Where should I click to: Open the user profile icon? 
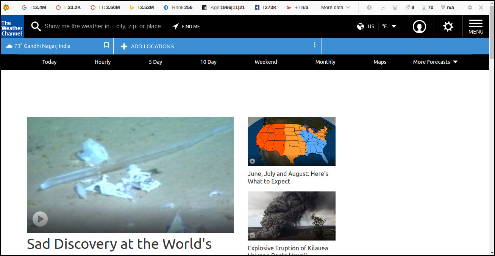coord(419,26)
